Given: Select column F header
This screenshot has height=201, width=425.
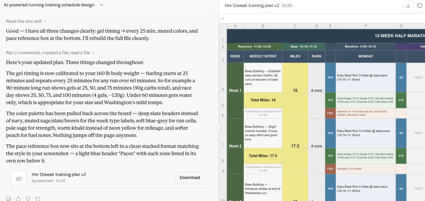Looking at the screenshot, I should coord(366,26).
